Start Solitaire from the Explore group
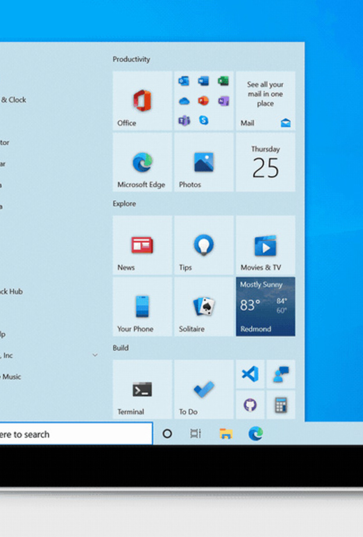Screen dimensions: 363x537 [204, 307]
